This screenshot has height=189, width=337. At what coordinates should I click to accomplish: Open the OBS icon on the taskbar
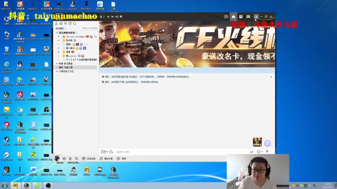(x=48, y=186)
